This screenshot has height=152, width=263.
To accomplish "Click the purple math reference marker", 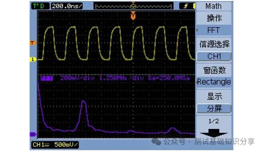I will coord(33,134).
